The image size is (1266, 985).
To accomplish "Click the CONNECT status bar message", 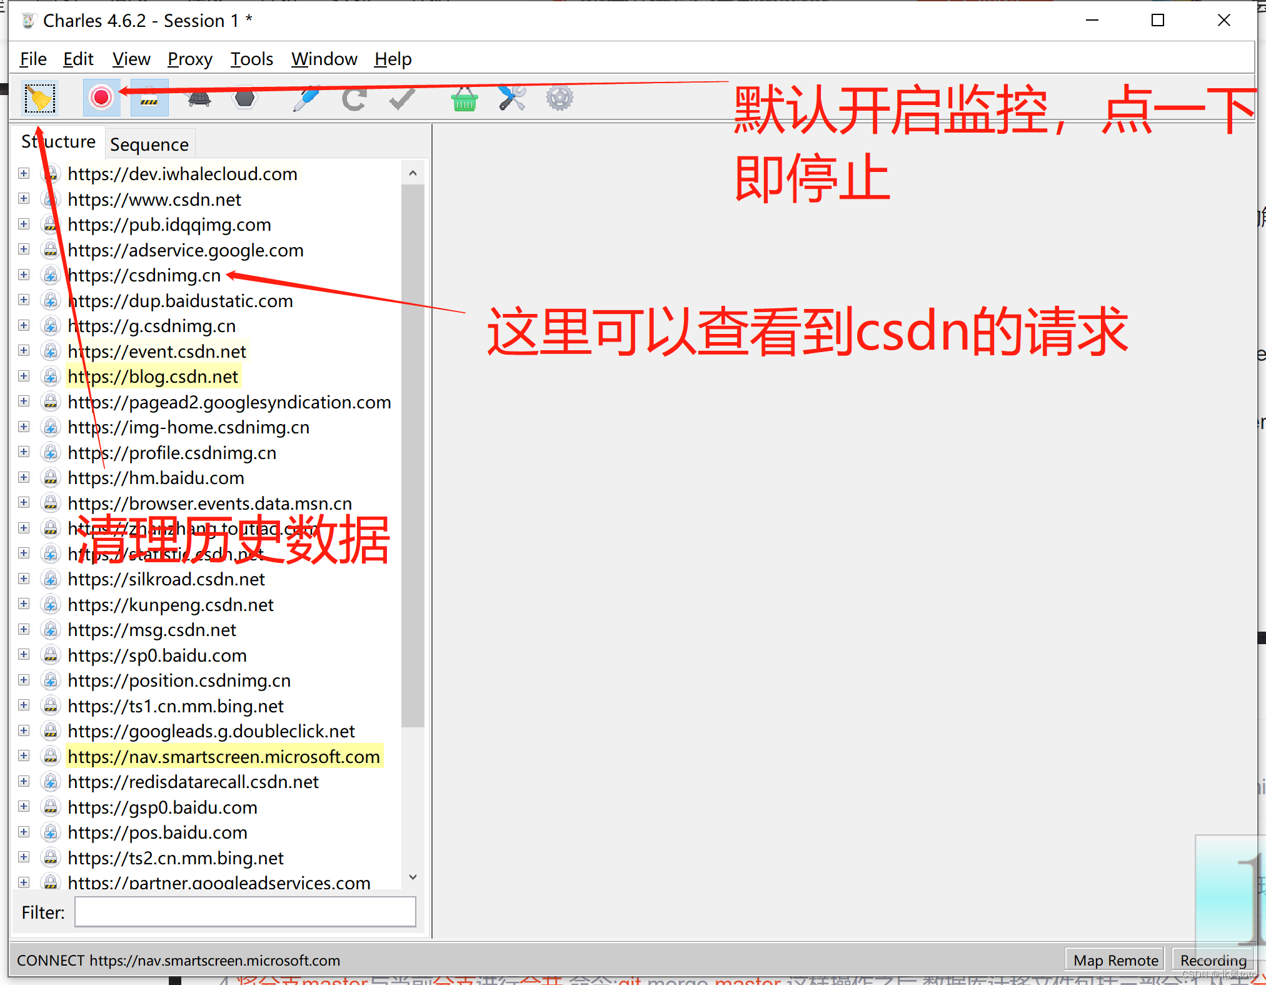I will click(178, 960).
